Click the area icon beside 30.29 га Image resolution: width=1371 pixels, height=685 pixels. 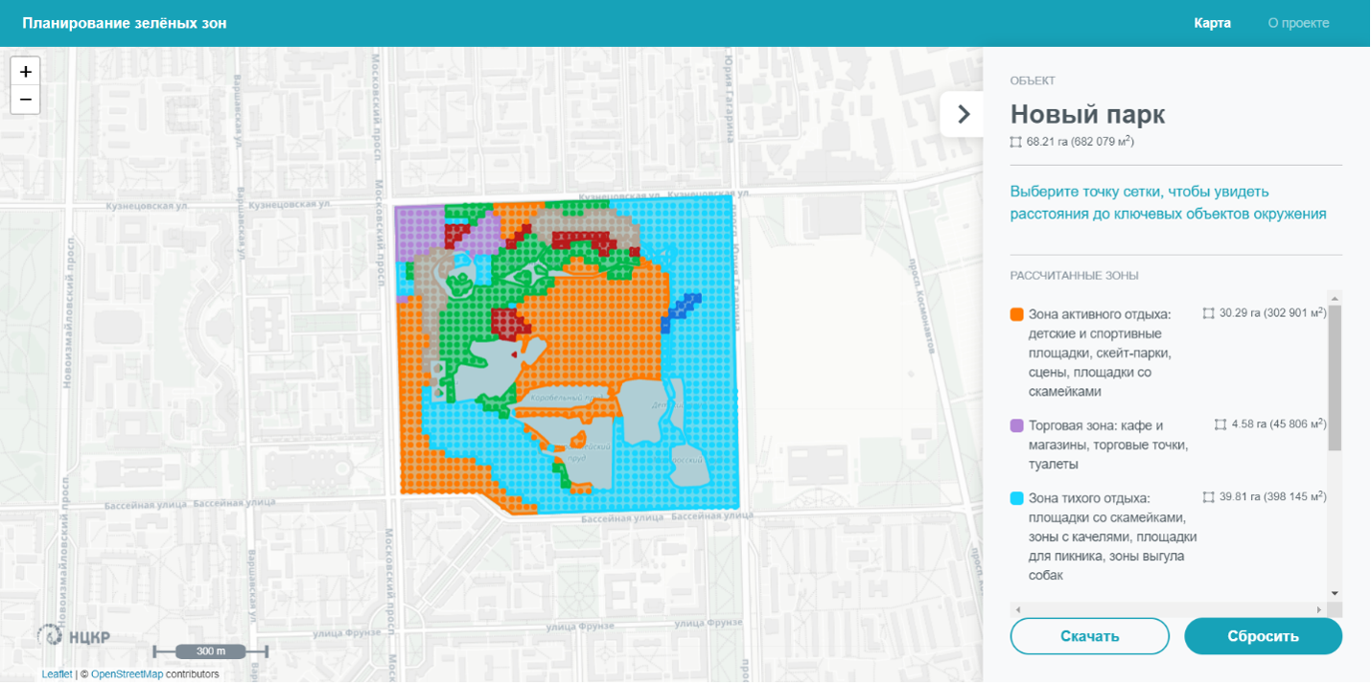(x=1209, y=313)
